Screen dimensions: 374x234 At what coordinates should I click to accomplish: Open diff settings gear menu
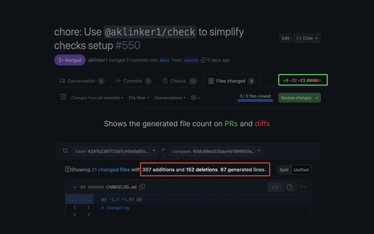coord(195,98)
